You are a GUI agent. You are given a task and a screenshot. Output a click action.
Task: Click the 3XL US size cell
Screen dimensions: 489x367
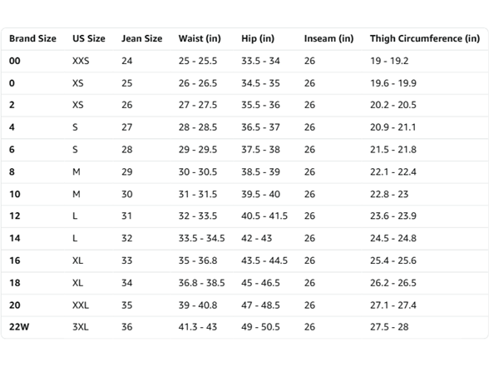tap(81, 327)
